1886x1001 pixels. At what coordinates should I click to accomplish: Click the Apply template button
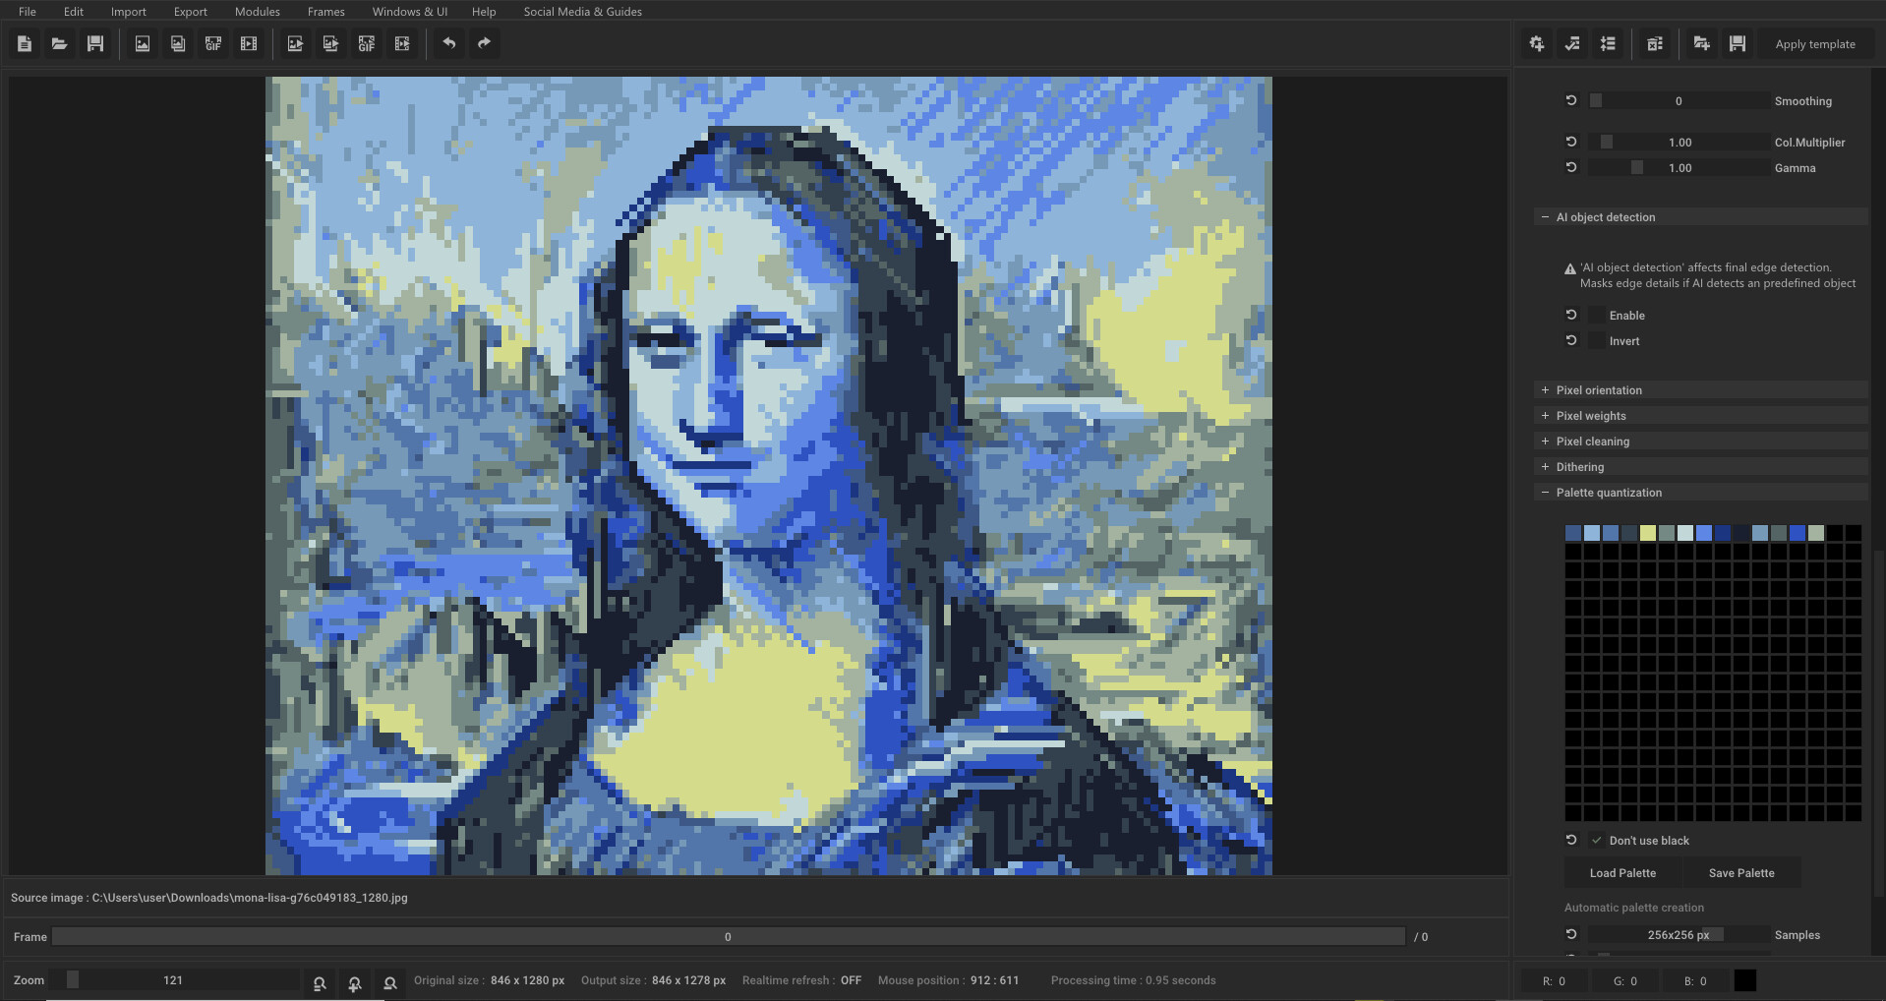[x=1815, y=43]
